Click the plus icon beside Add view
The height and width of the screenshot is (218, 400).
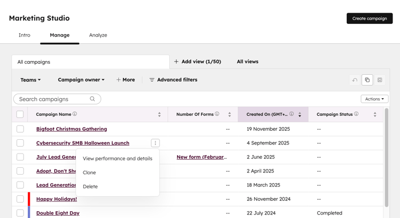pos(176,62)
